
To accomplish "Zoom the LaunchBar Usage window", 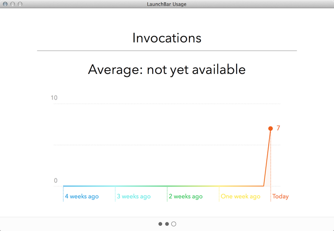I will point(20,4).
